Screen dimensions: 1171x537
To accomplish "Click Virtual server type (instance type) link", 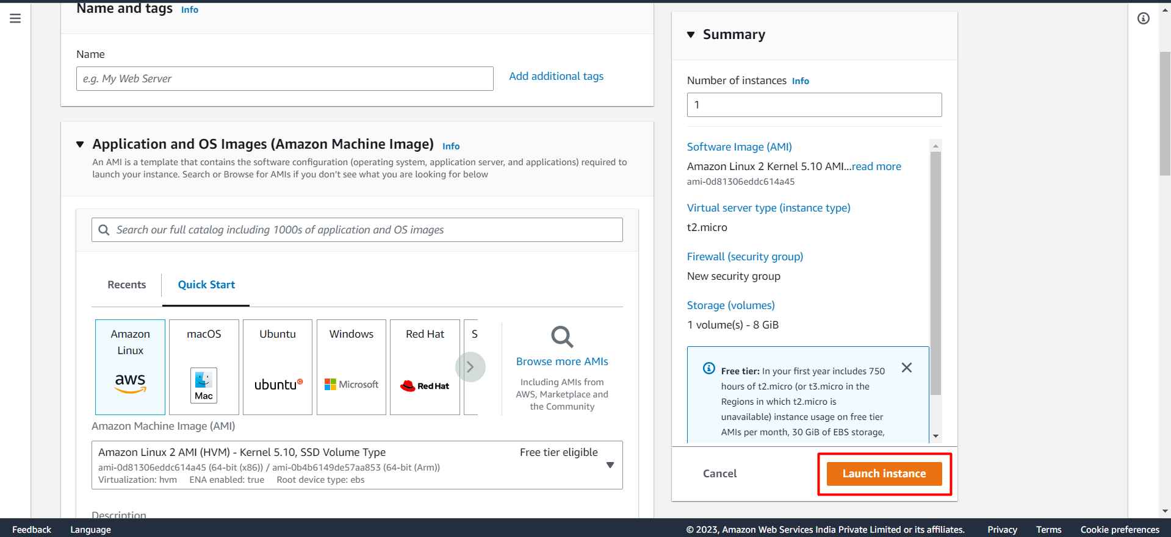I will pos(769,208).
